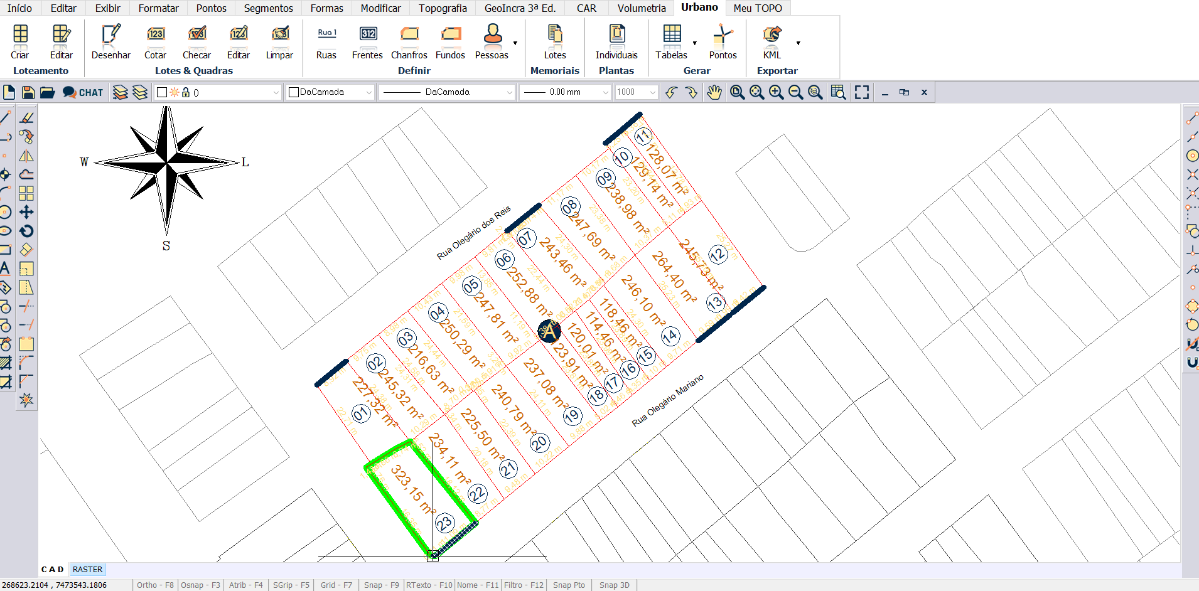Click the Desenhar lots tool

click(110, 41)
